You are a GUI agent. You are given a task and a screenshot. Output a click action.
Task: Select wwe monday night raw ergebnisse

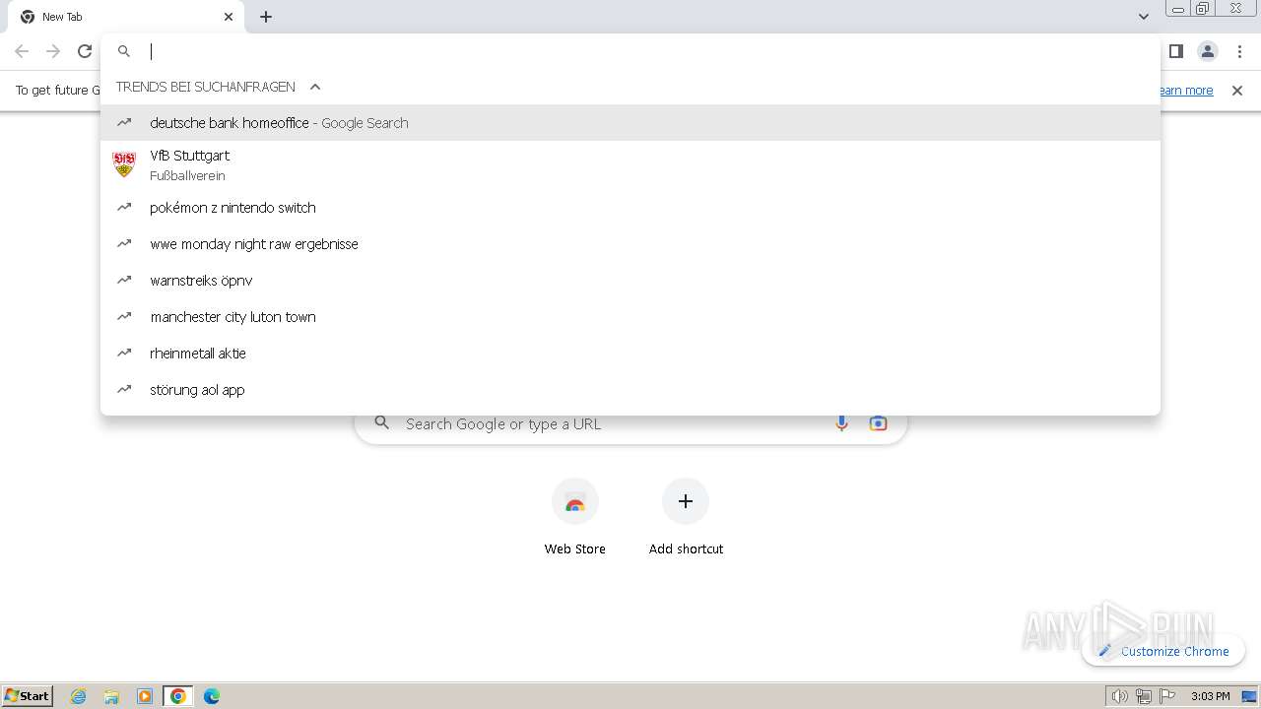pos(630,244)
